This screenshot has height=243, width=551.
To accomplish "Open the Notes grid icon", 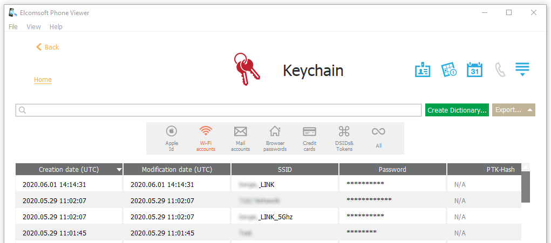I will tap(449, 70).
